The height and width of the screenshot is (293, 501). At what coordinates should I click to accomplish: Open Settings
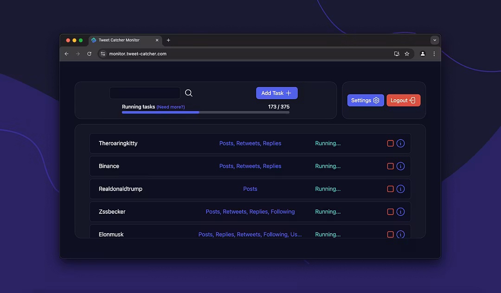point(366,100)
